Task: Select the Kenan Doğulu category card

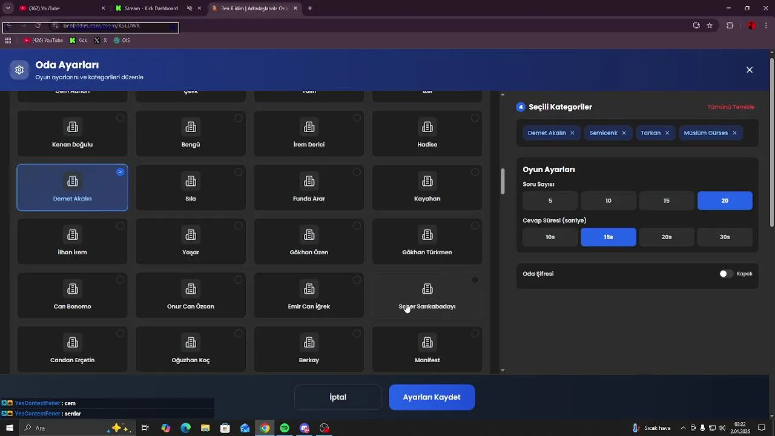Action: pos(72,133)
